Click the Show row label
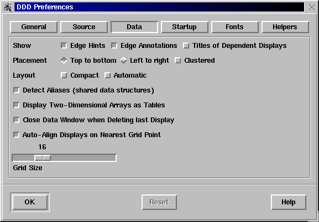 [22, 46]
